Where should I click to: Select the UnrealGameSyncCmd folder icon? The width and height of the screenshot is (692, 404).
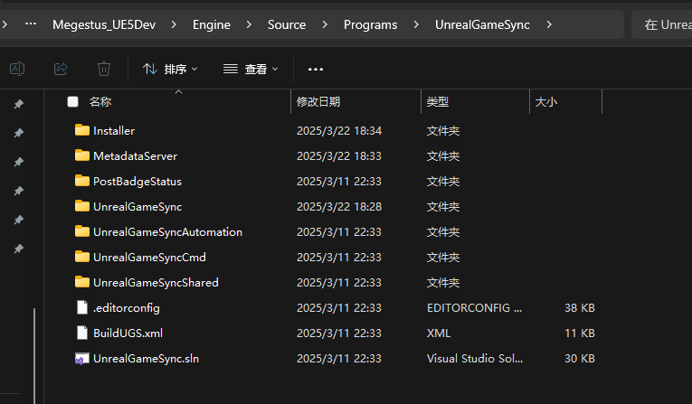click(82, 257)
